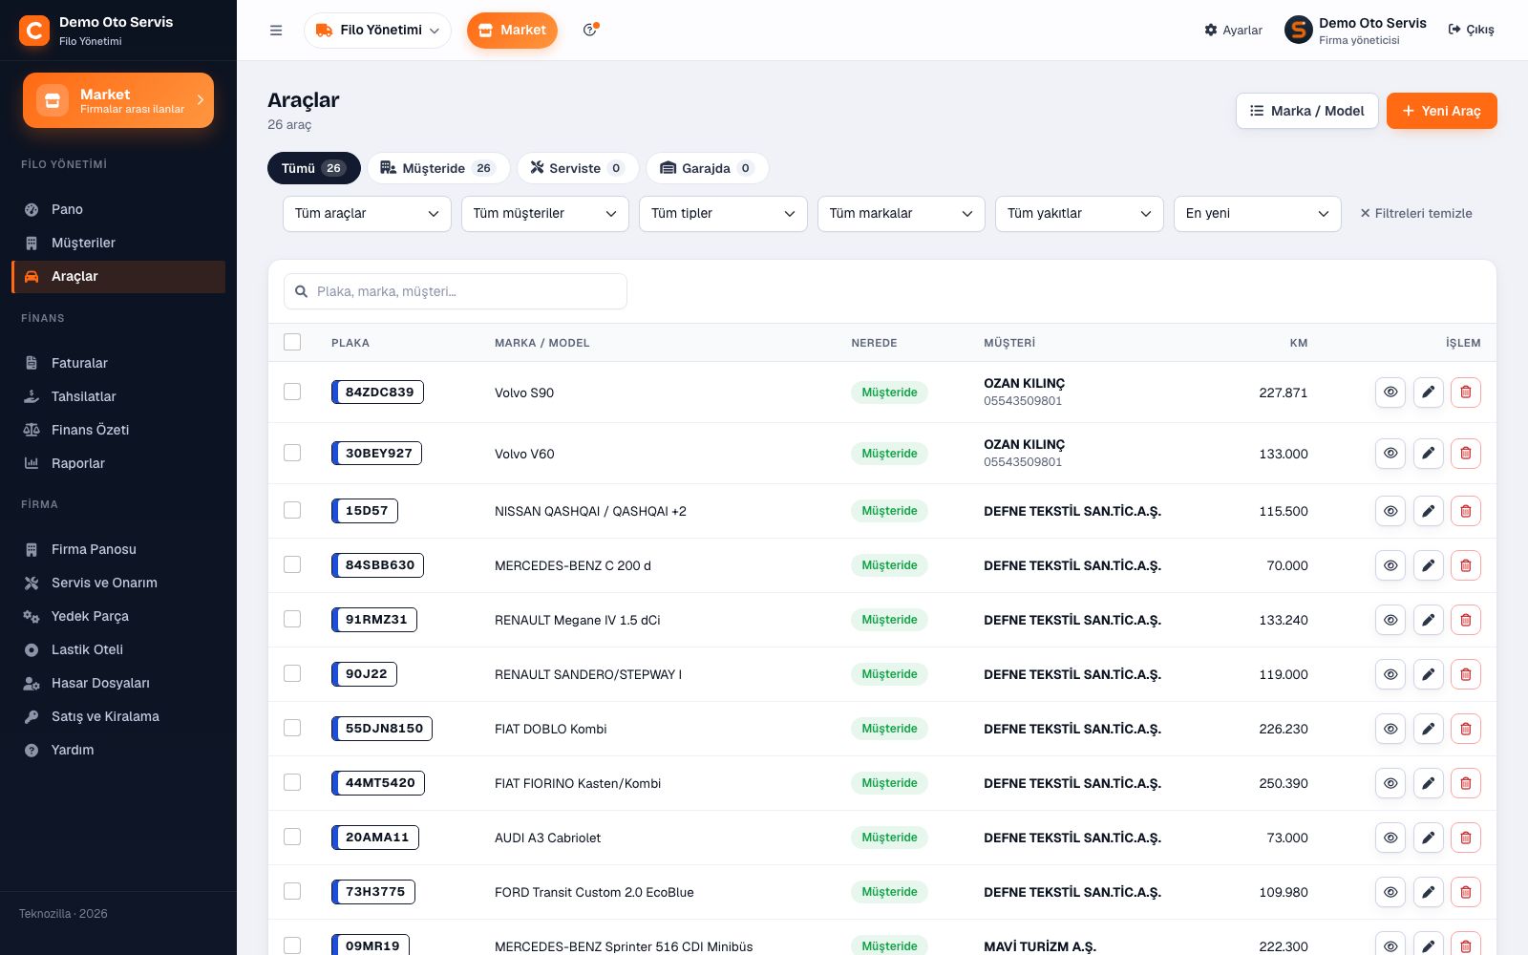This screenshot has height=955, width=1528.
Task: Open the Market button in top bar
Action: tap(512, 31)
